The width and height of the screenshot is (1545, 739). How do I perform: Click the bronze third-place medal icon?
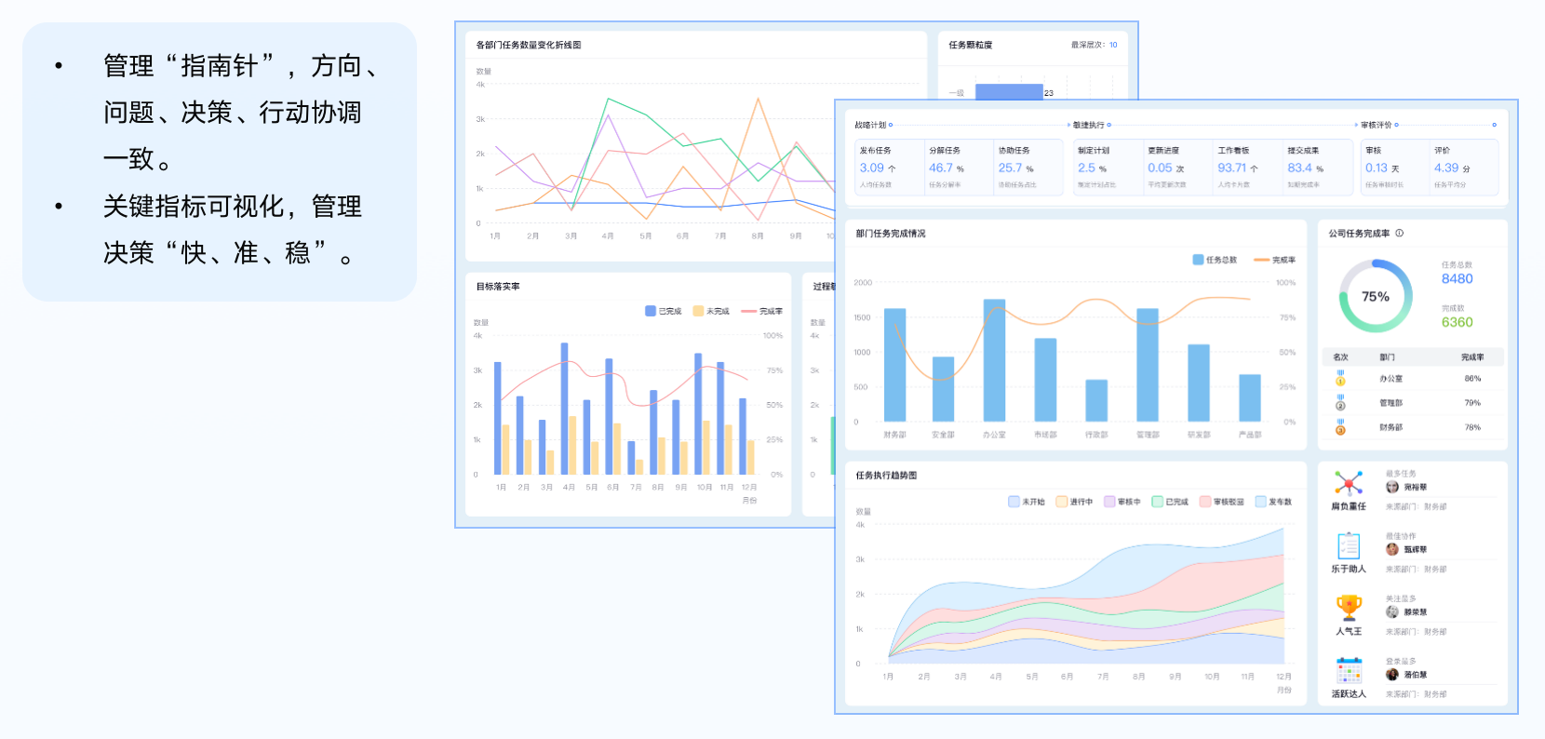(x=1340, y=427)
